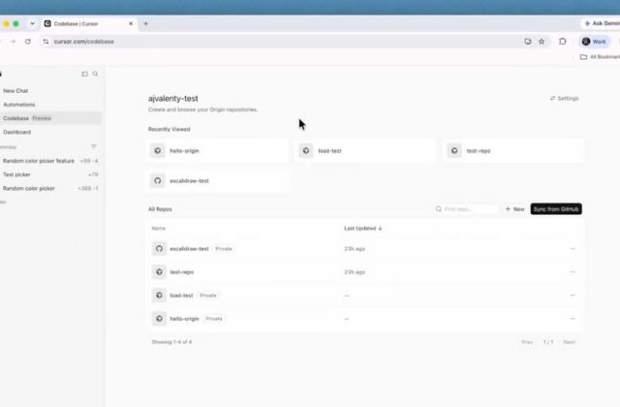
Task: Click the Ask Gemini button
Action: pyautogui.click(x=601, y=23)
